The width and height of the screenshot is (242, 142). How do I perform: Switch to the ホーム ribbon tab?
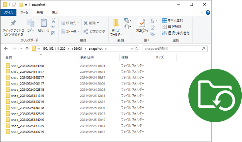(x=24, y=12)
